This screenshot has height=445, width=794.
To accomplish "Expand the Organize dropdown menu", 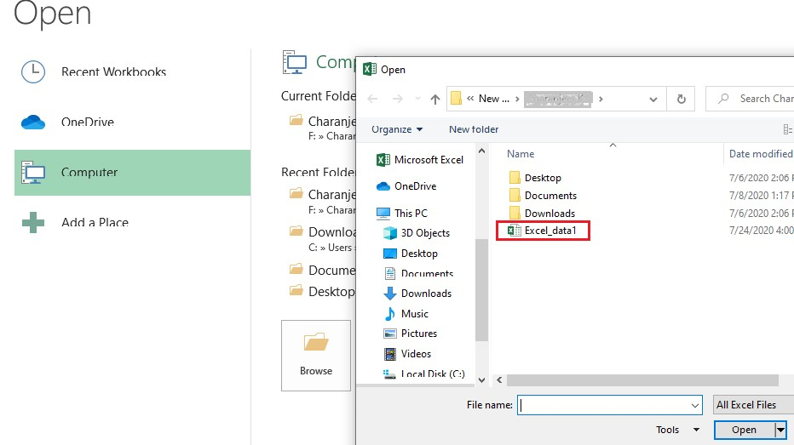I will 397,129.
